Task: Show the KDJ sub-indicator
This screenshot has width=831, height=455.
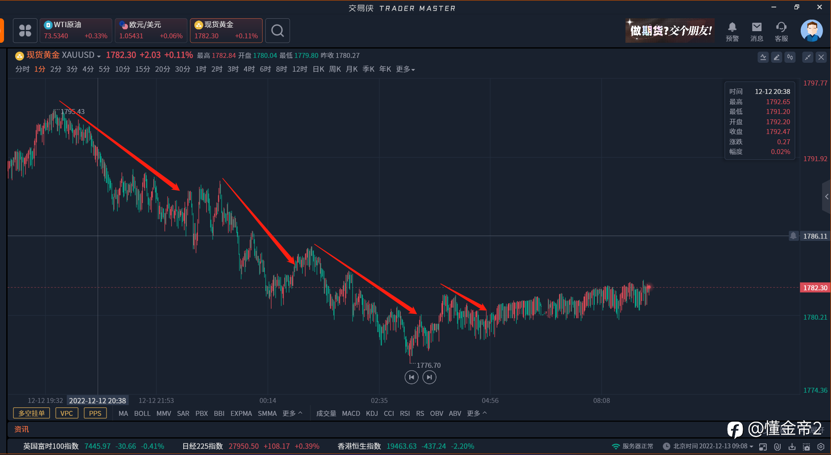Action: point(372,414)
